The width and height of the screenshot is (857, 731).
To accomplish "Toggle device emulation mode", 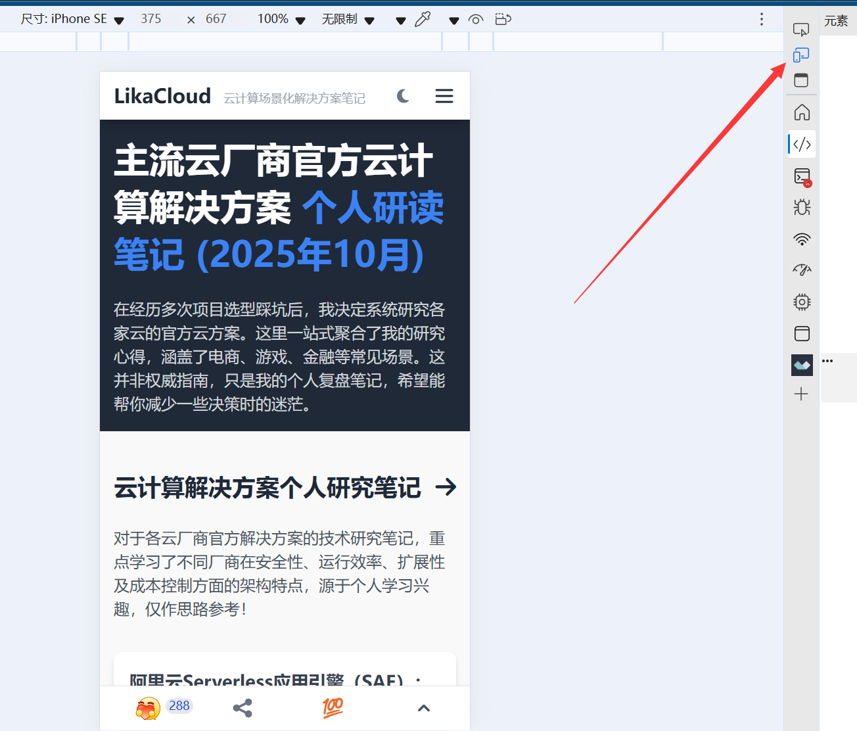I will click(x=801, y=55).
